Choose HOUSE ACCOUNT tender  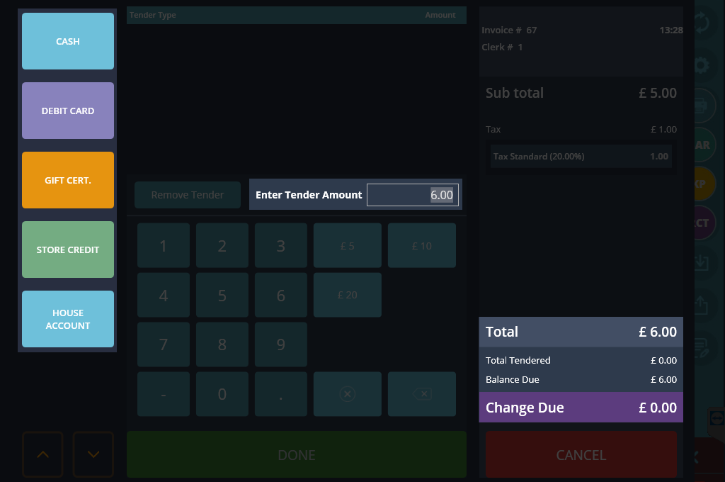point(68,319)
